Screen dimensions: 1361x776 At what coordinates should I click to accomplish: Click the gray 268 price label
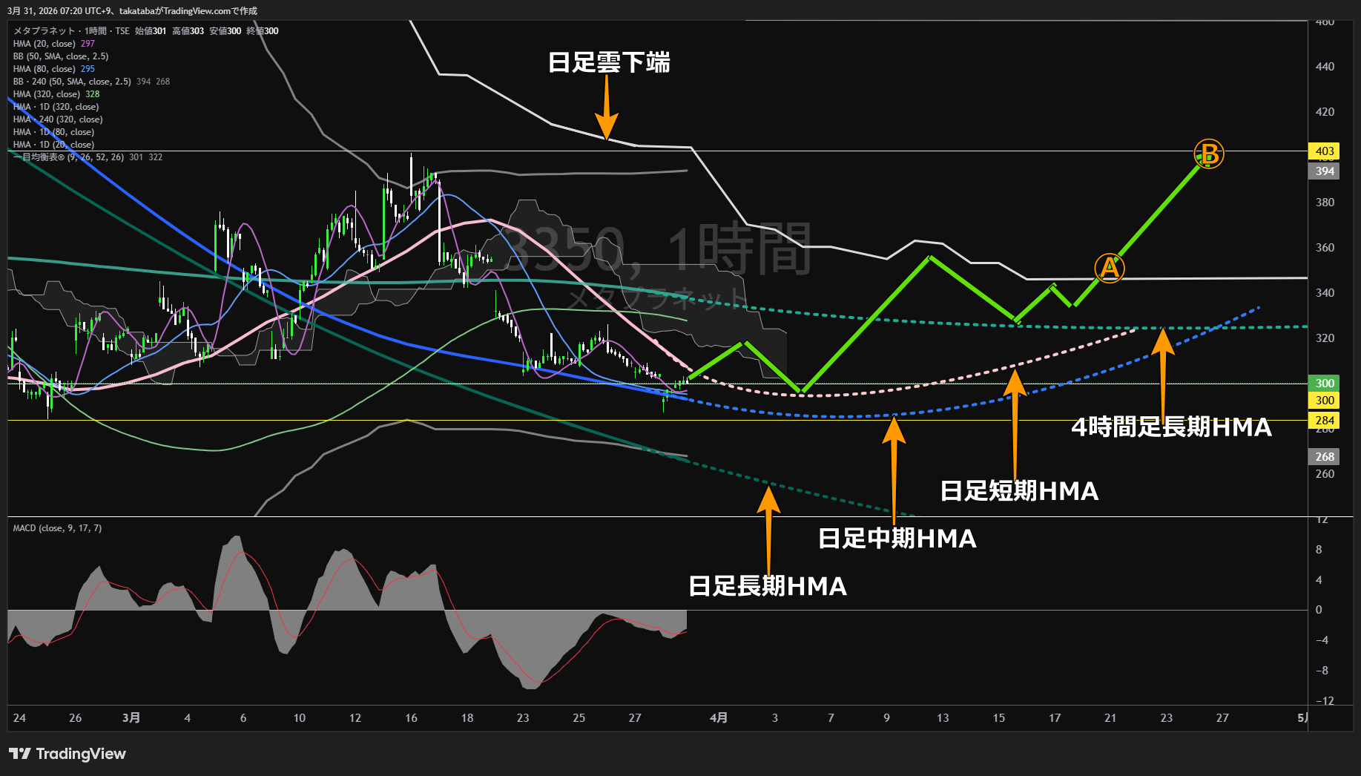pyautogui.click(x=1325, y=457)
